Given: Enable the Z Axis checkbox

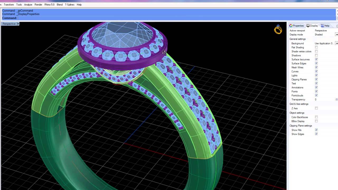Looking at the screenshot, I should click(x=316, y=108).
